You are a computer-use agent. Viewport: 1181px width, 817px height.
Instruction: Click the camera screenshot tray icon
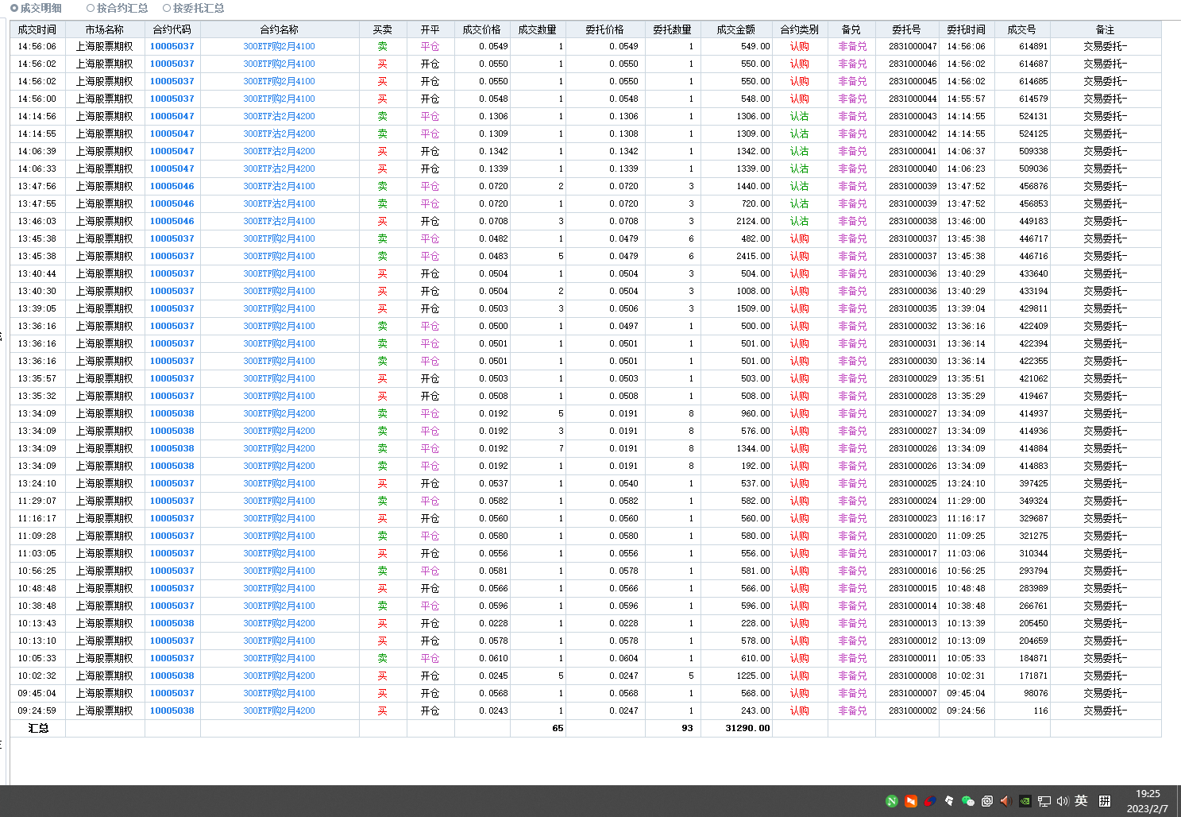coord(986,801)
